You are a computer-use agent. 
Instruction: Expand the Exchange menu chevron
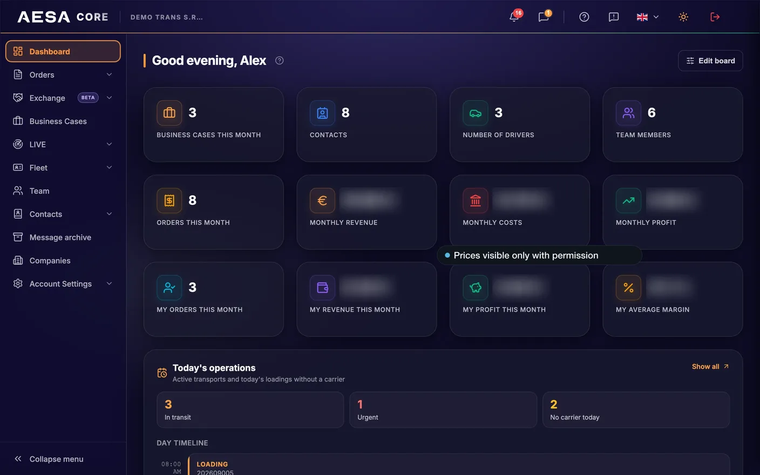click(x=109, y=98)
